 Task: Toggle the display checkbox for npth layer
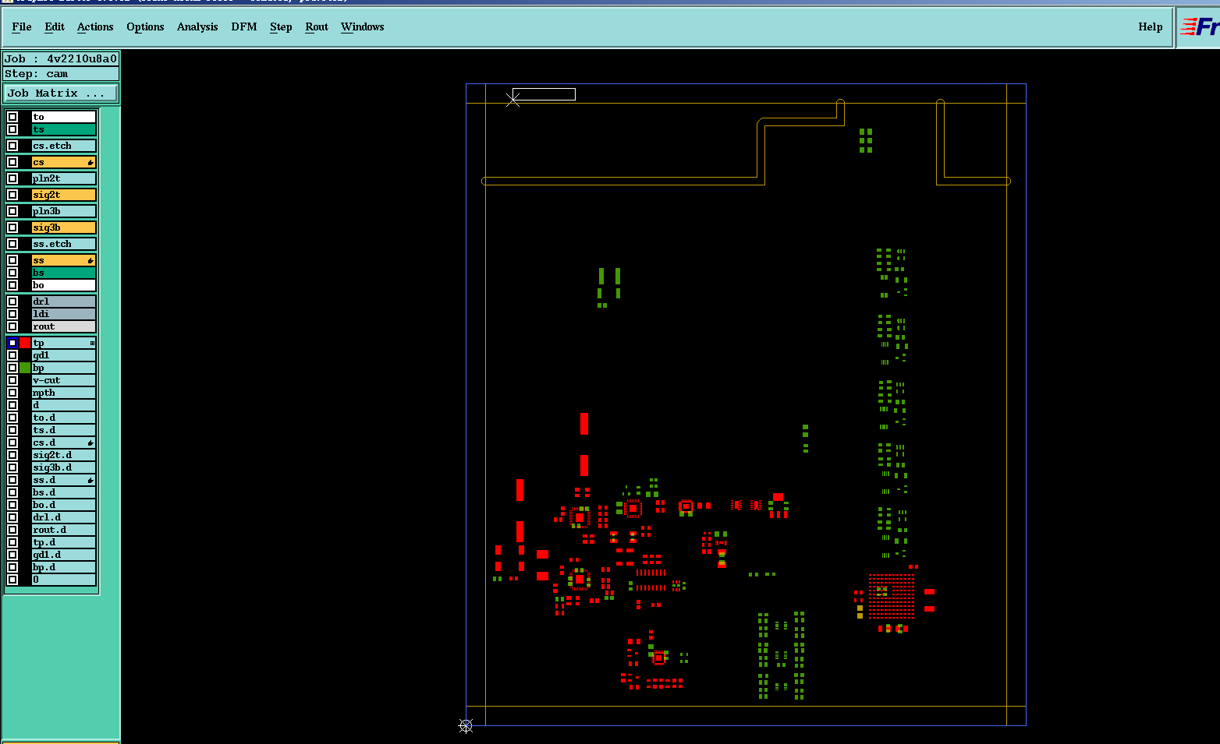point(12,393)
